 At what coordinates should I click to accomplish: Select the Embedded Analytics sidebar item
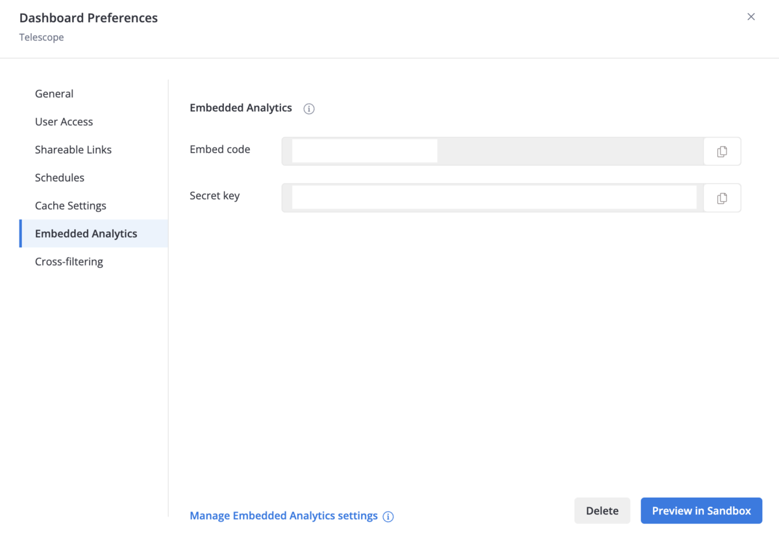[x=86, y=234]
